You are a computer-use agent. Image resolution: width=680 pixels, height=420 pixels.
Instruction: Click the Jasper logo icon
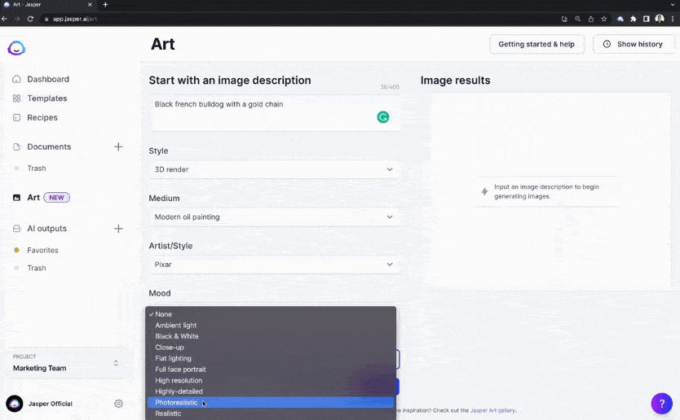tap(16, 48)
